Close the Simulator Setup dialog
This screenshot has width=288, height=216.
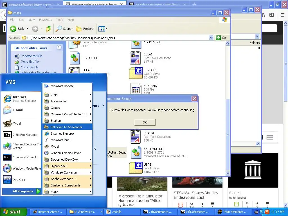(x=194, y=99)
